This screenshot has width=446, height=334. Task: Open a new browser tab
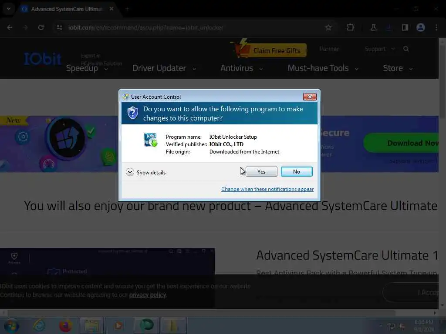point(127,9)
